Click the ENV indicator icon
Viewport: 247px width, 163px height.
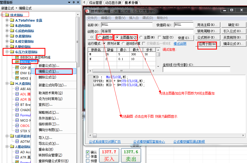click(17, 73)
